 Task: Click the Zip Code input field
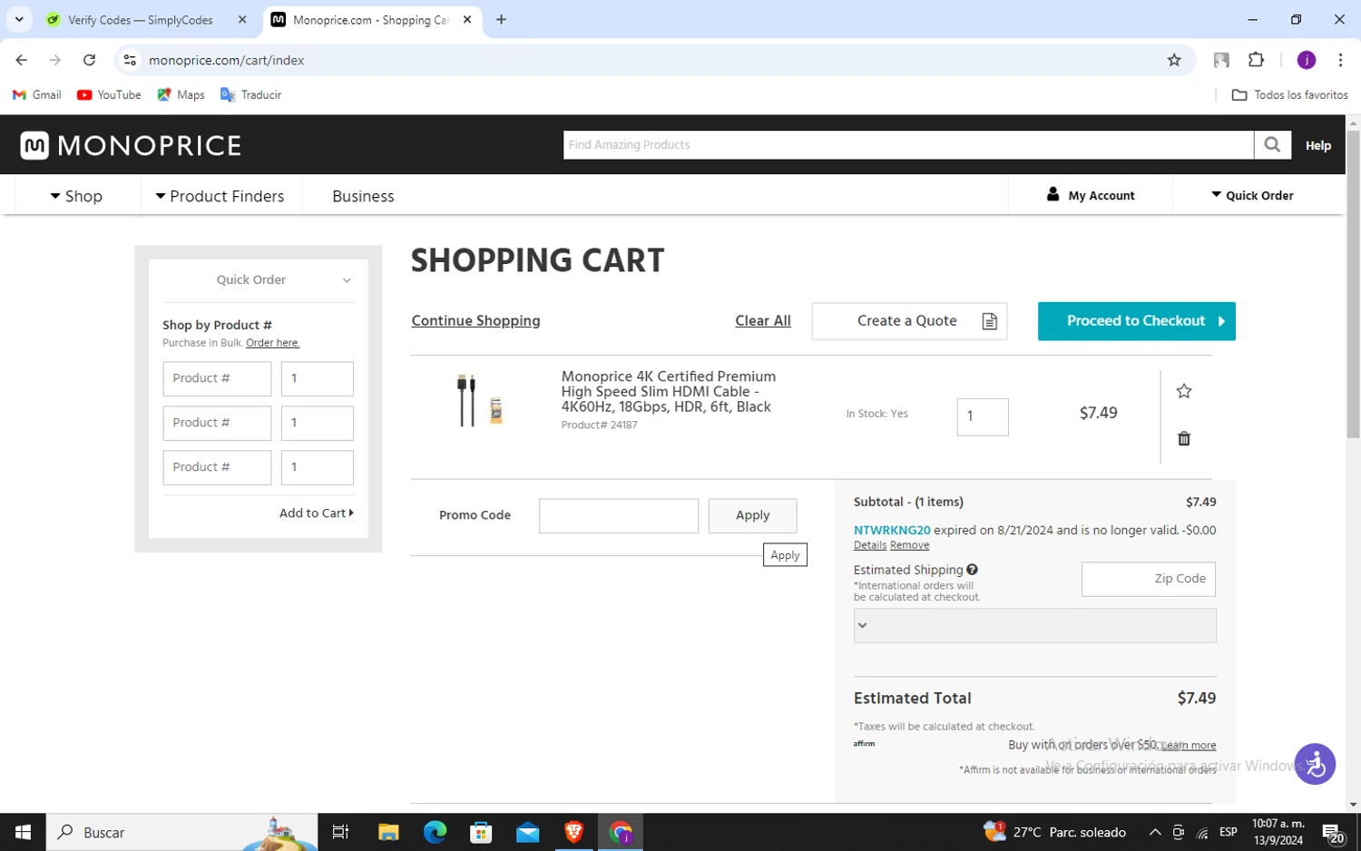coord(1148,579)
